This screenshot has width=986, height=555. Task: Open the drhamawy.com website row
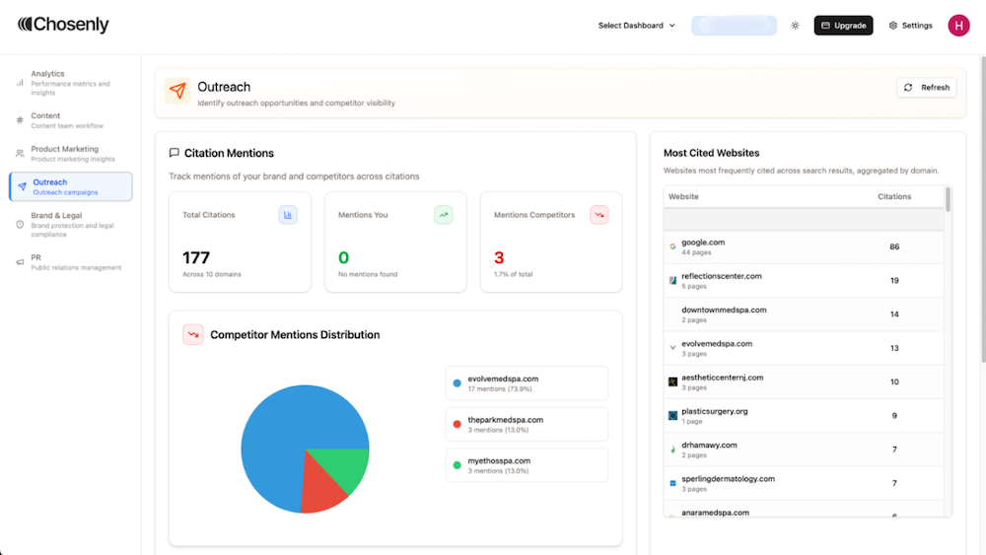click(804, 450)
